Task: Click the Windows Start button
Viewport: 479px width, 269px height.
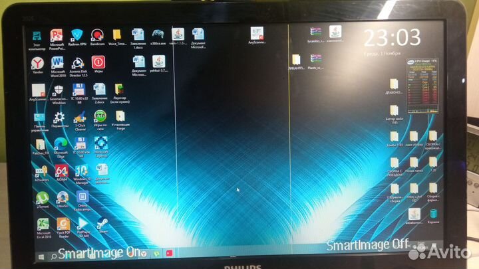Action: coord(42,255)
